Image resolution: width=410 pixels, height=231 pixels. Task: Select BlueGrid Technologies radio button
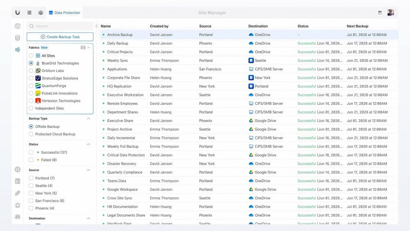(31, 63)
